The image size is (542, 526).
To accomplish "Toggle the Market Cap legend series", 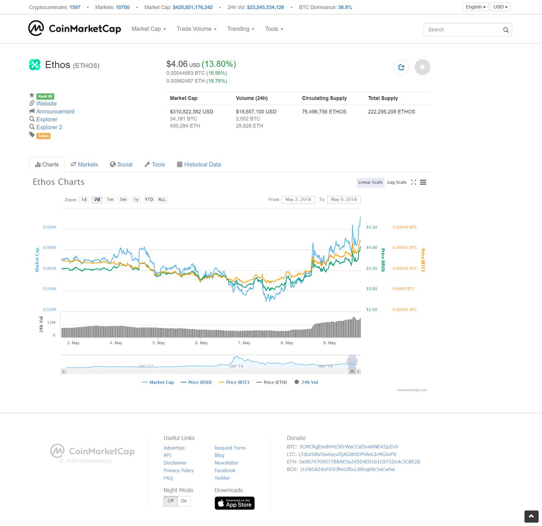I will point(158,382).
